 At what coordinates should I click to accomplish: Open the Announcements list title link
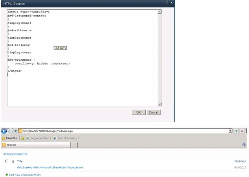[15, 154]
